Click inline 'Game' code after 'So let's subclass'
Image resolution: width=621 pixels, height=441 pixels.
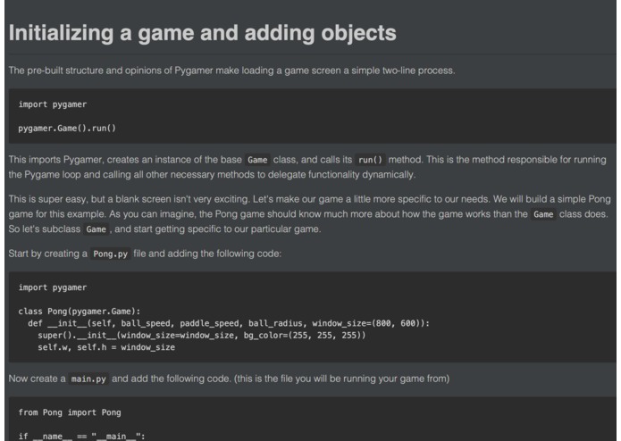96,229
